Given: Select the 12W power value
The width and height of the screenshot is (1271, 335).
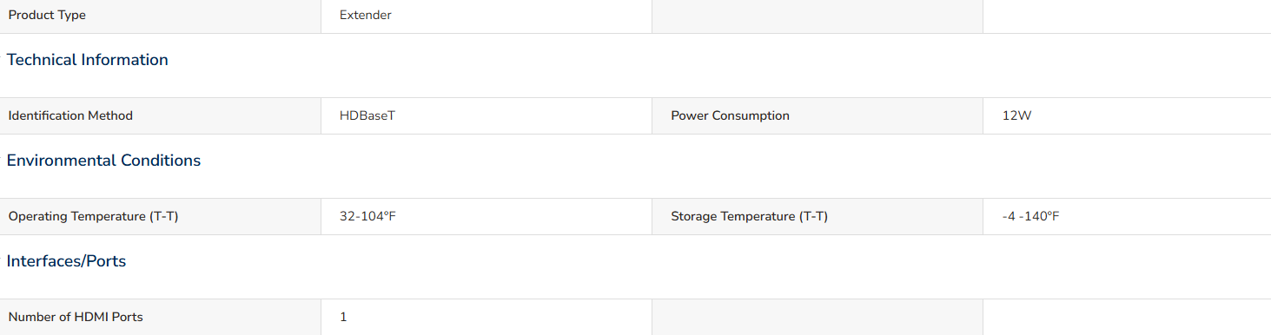Looking at the screenshot, I should click(x=1016, y=115).
